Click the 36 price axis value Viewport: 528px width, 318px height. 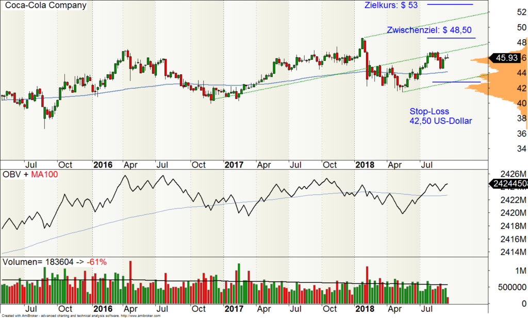[x=522, y=133]
